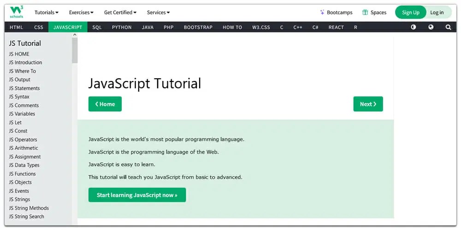This screenshot has height=230, width=461.
Task: Click the W3Schools logo
Action: (17, 12)
